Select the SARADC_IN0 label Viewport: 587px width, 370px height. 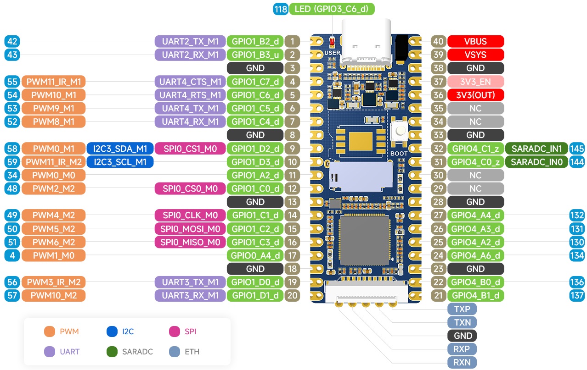(536, 162)
